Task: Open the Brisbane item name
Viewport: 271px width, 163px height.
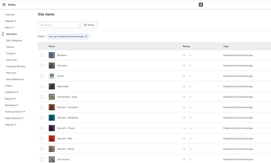Action: coord(62,55)
